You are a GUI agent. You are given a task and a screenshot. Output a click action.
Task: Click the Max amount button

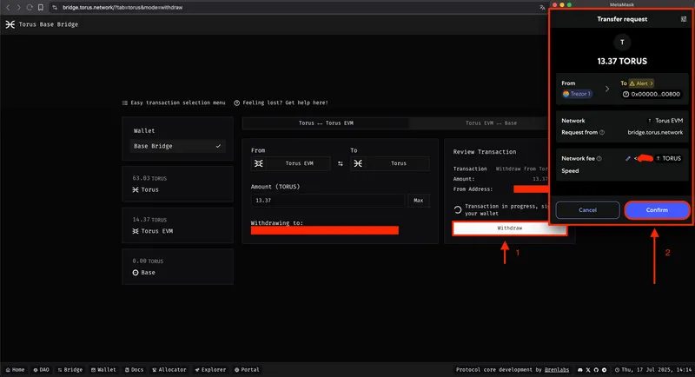(418, 201)
